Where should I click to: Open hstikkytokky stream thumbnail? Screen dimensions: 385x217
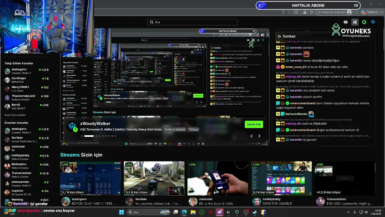[x=282, y=178]
